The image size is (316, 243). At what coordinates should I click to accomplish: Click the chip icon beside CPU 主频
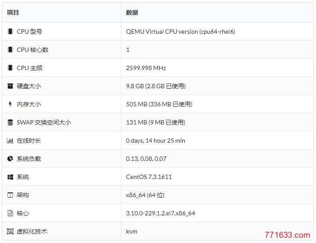point(10,68)
